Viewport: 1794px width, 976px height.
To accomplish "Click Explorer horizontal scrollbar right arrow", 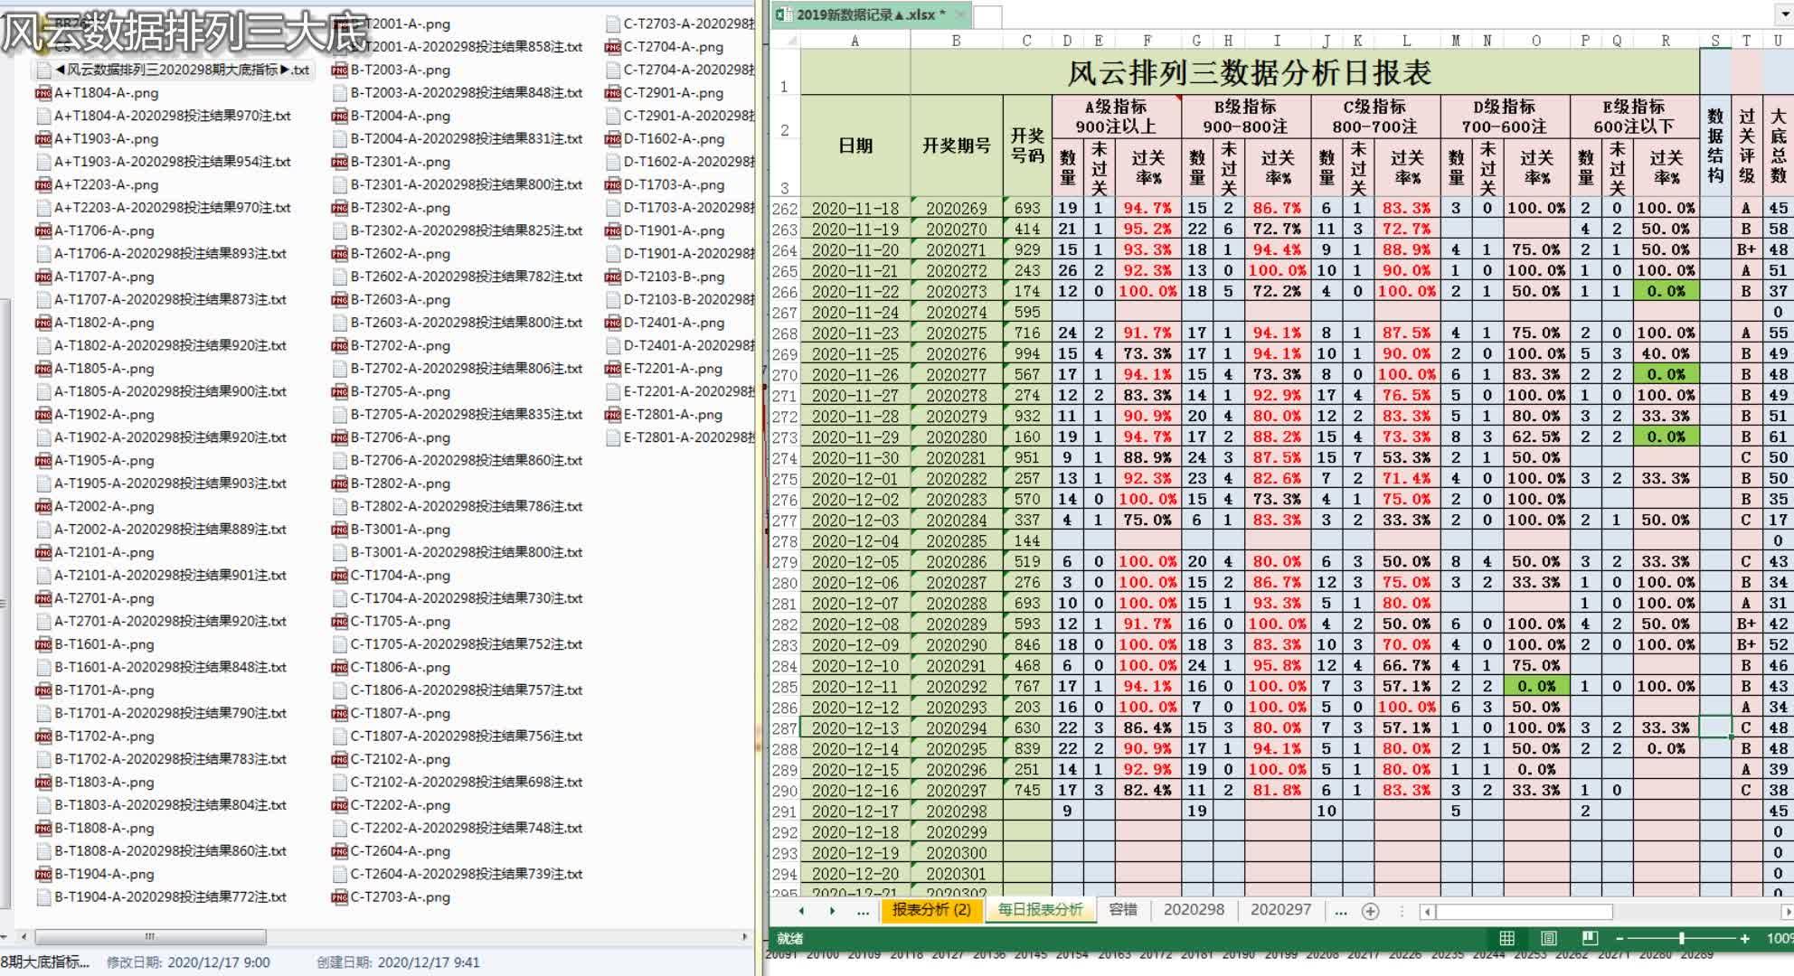I will [745, 936].
